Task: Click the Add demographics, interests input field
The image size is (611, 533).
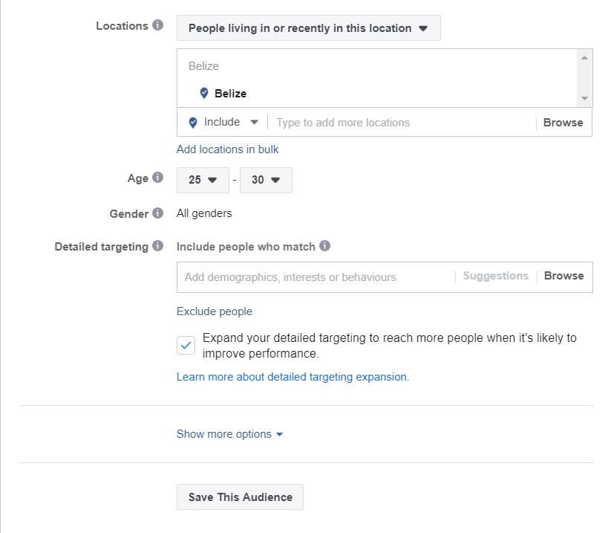Action: pos(316,277)
